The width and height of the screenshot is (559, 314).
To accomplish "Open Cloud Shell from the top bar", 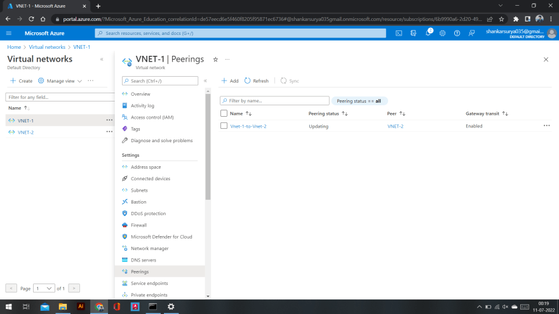I will pos(399,33).
